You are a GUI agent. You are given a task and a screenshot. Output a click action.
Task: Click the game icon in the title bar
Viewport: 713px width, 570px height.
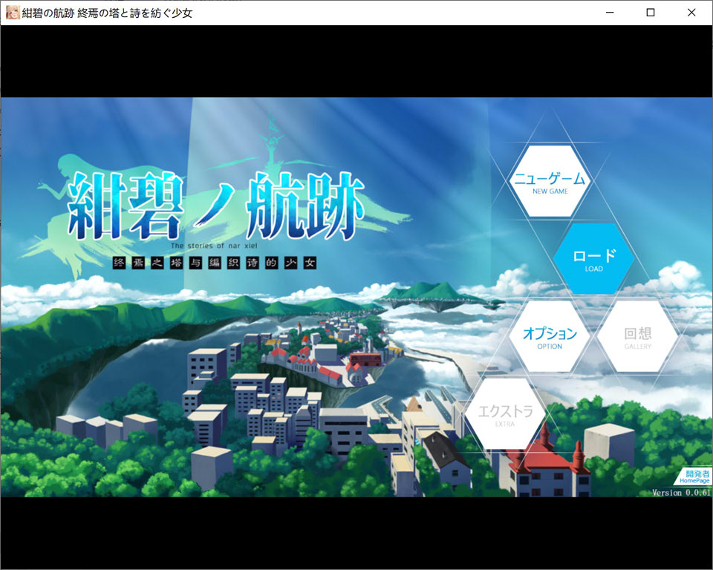(11, 12)
